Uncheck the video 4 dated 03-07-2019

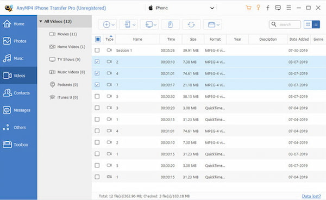(97, 73)
